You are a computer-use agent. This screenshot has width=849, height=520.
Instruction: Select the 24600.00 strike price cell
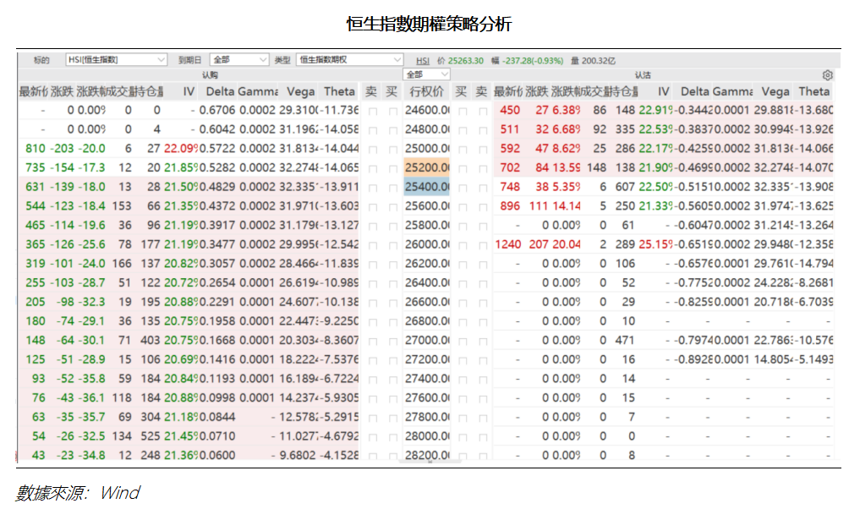427,110
